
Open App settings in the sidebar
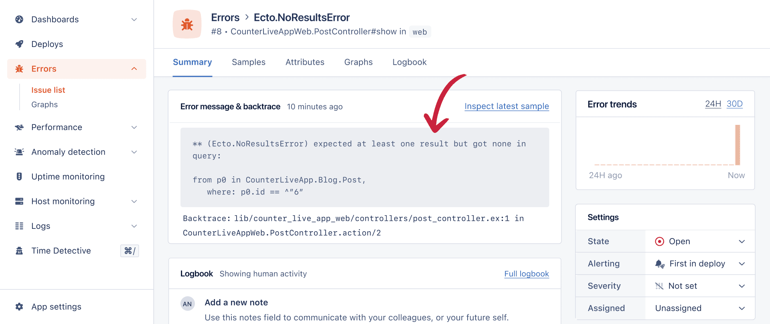77,307
